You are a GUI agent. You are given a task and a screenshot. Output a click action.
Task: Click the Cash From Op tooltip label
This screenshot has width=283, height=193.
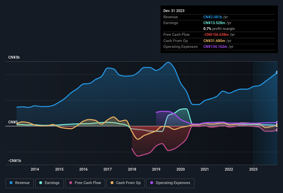coord(175,41)
